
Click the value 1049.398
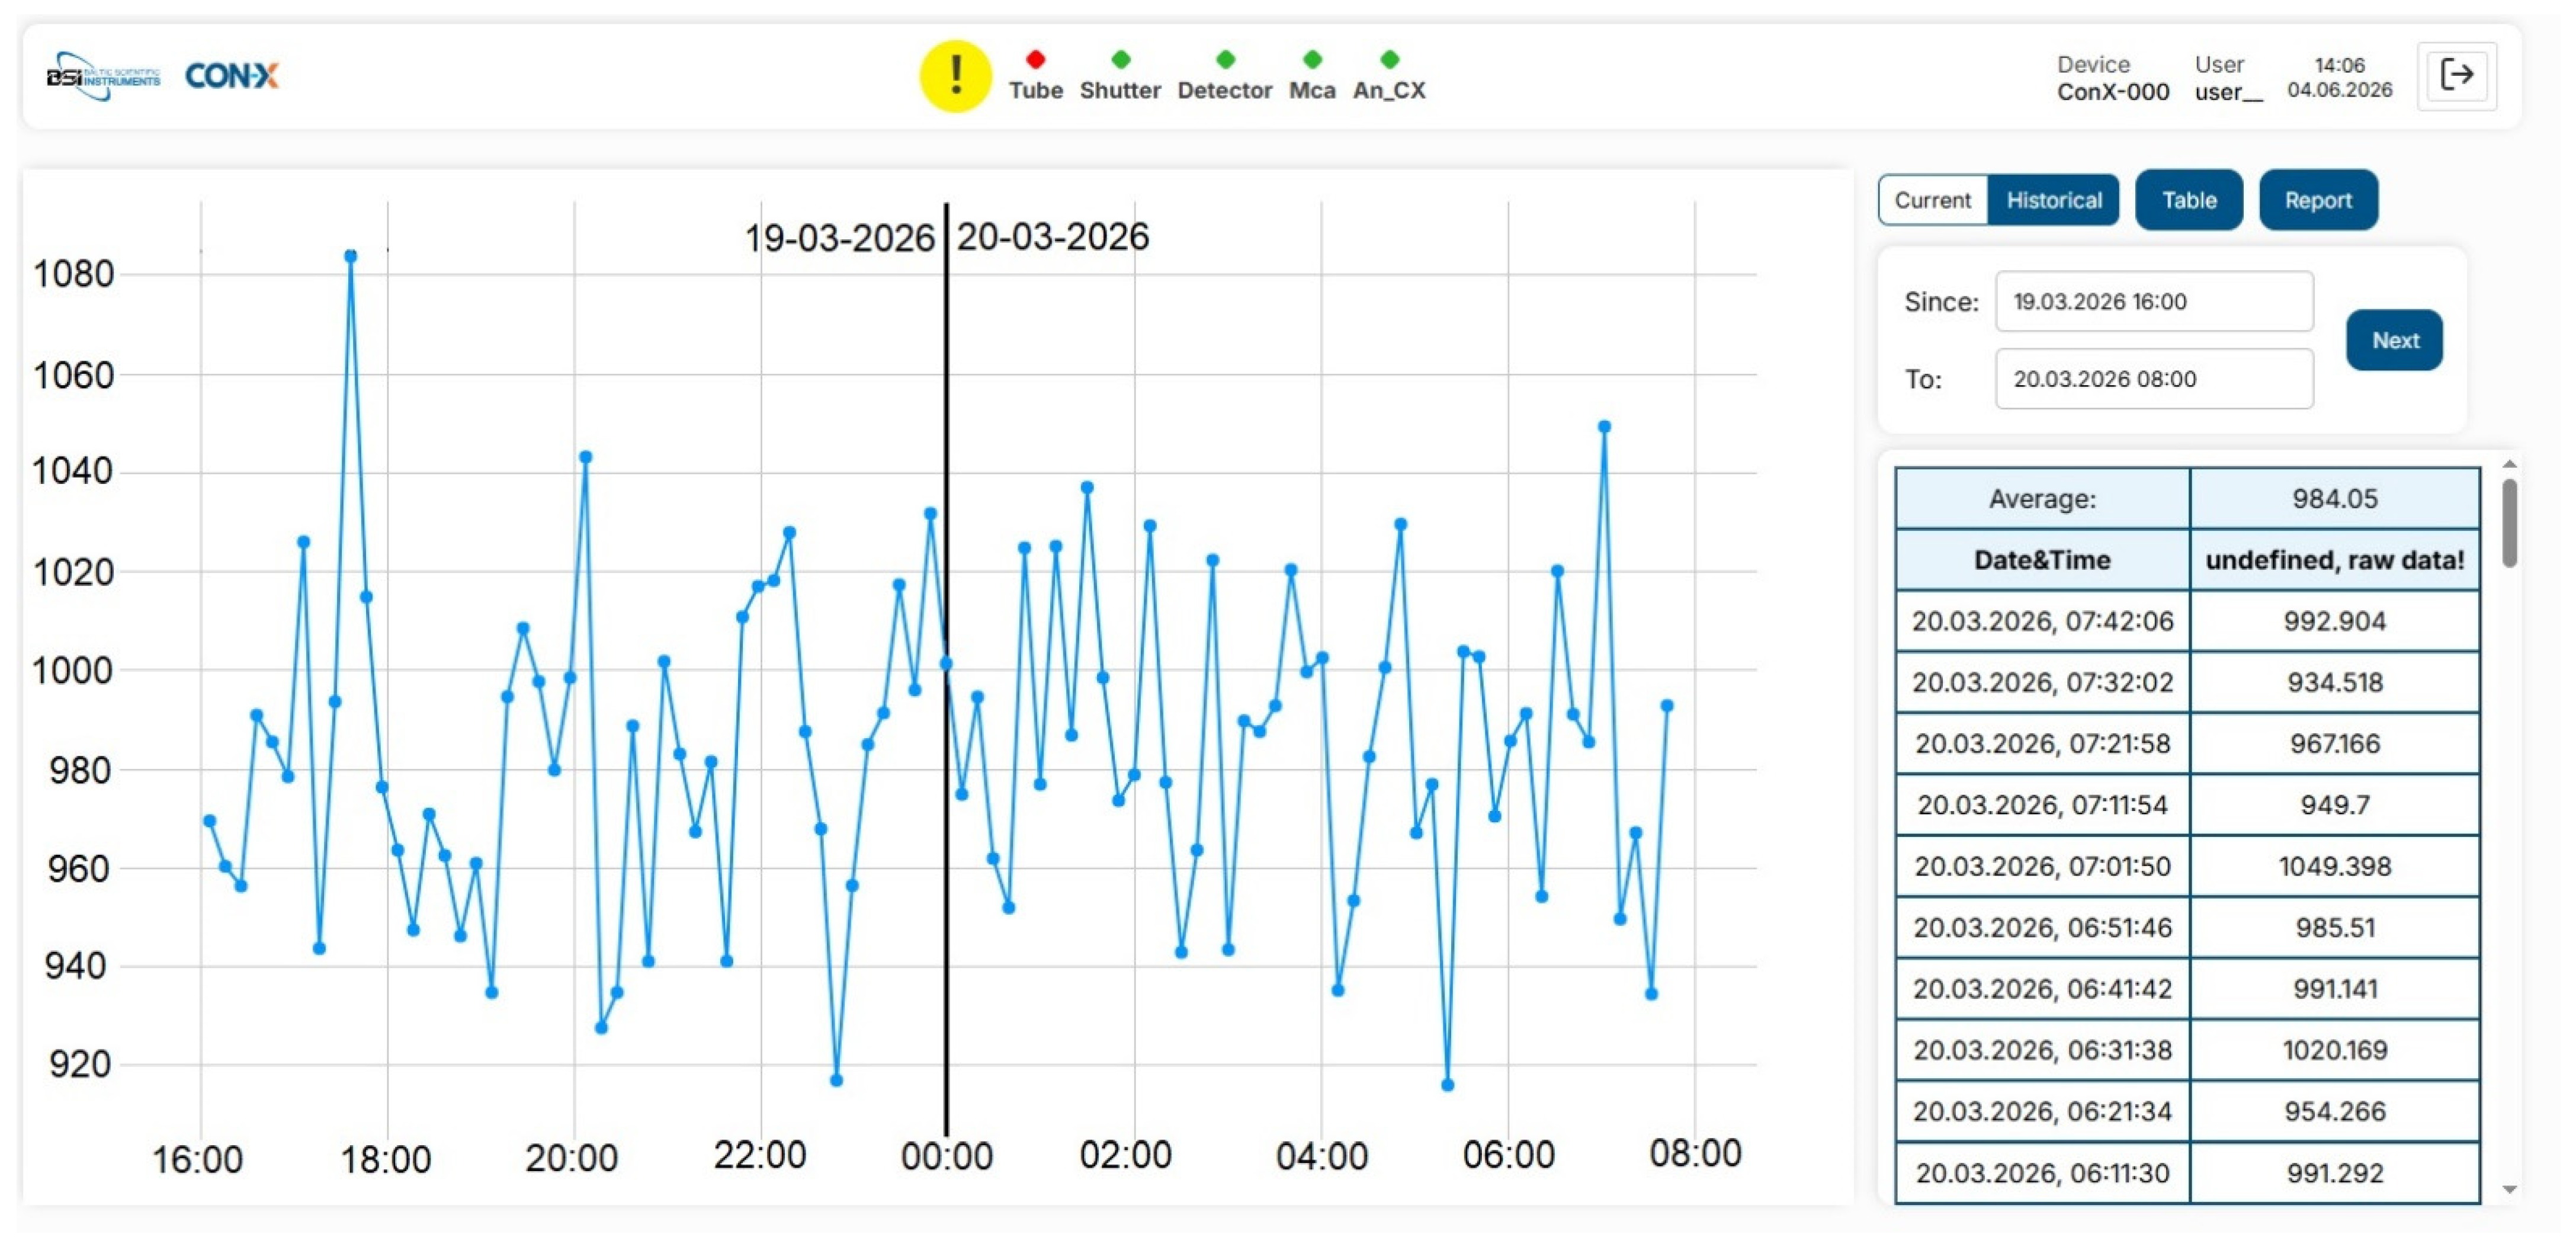[x=2334, y=866]
